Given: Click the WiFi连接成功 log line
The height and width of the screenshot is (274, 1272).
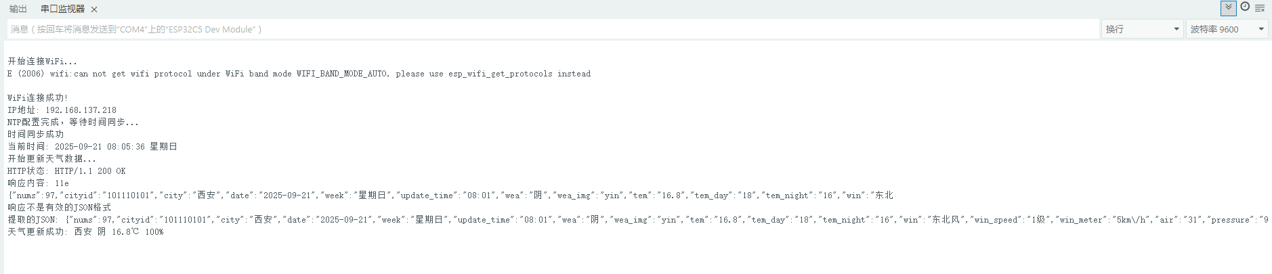Looking at the screenshot, I should pyautogui.click(x=37, y=98).
